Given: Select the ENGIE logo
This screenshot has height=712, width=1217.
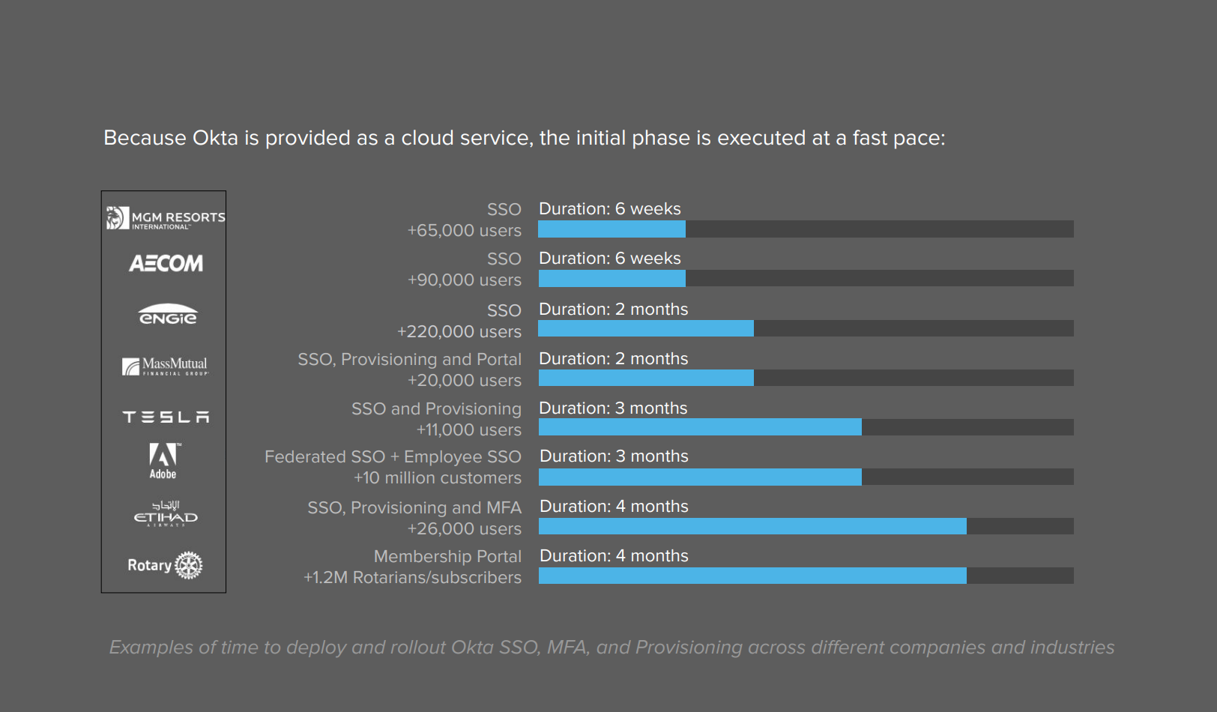Looking at the screenshot, I should point(168,315).
